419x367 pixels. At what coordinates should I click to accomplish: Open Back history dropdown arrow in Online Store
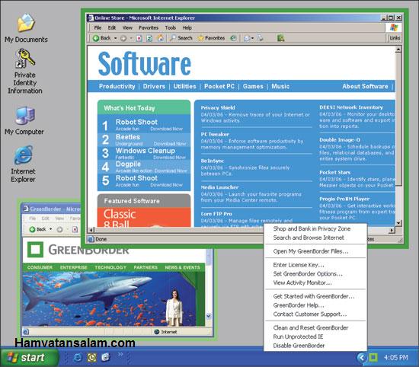[x=115, y=38]
